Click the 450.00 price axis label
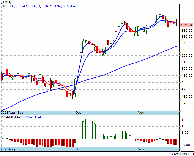194x156 pixels. pos(187,104)
